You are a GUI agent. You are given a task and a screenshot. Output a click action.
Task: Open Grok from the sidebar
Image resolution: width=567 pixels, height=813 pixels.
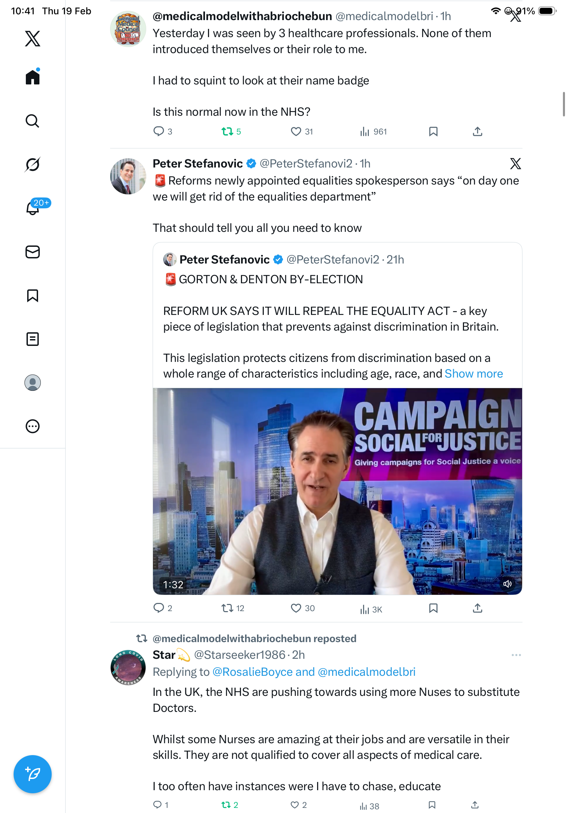click(33, 164)
